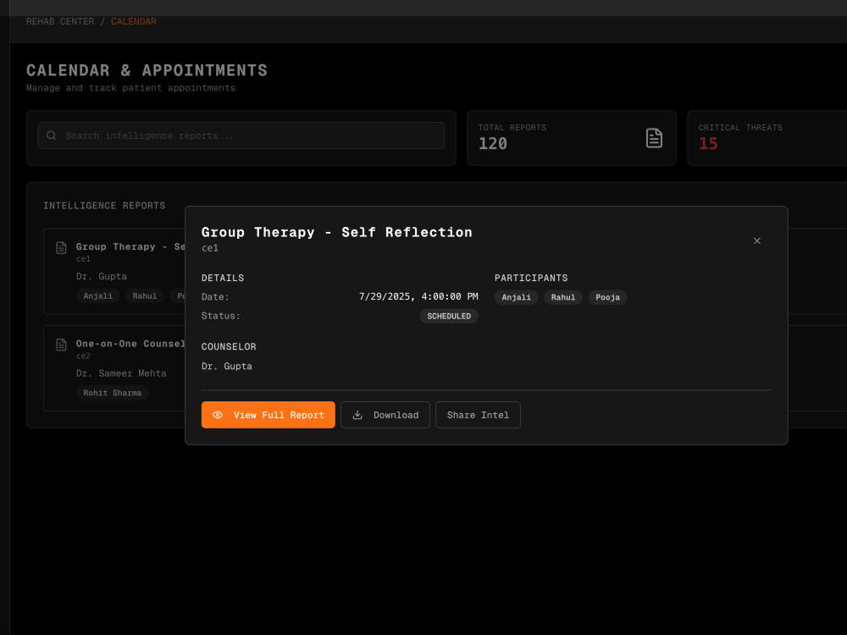Close the Group Therapy dialog
The height and width of the screenshot is (635, 847).
(756, 240)
